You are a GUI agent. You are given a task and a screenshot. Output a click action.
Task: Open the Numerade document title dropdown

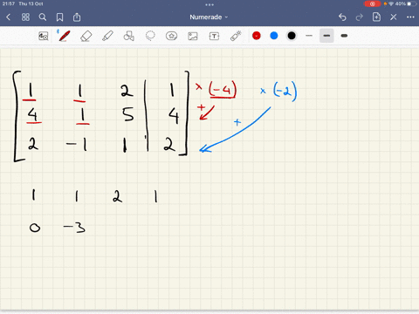[209, 17]
